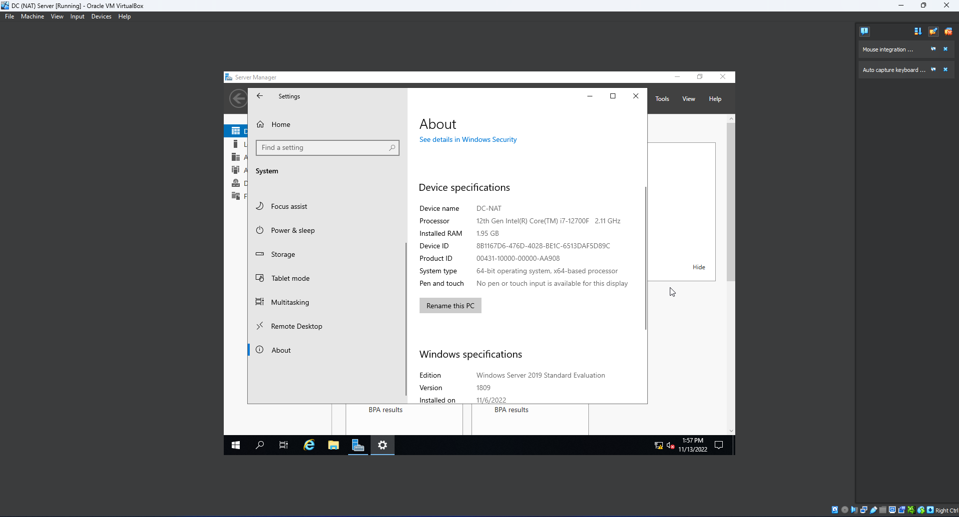Select Tablet mode in Settings sidebar
This screenshot has height=517, width=959.
pos(290,278)
